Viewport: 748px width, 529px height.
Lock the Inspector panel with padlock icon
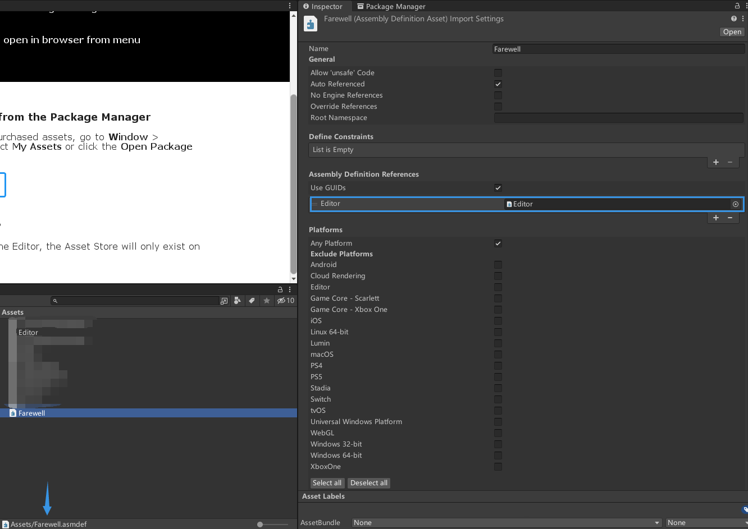(737, 6)
